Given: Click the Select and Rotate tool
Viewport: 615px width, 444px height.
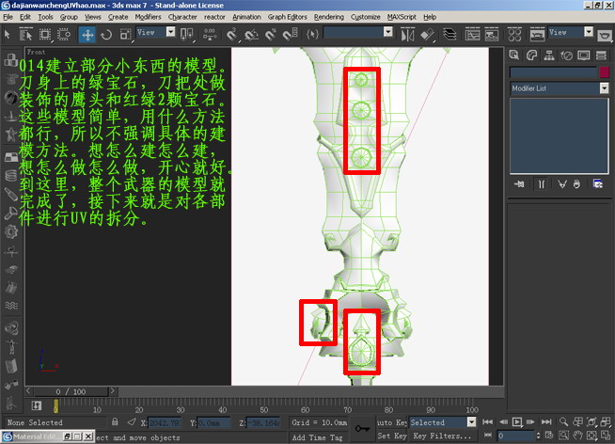Looking at the screenshot, I should pos(105,34).
